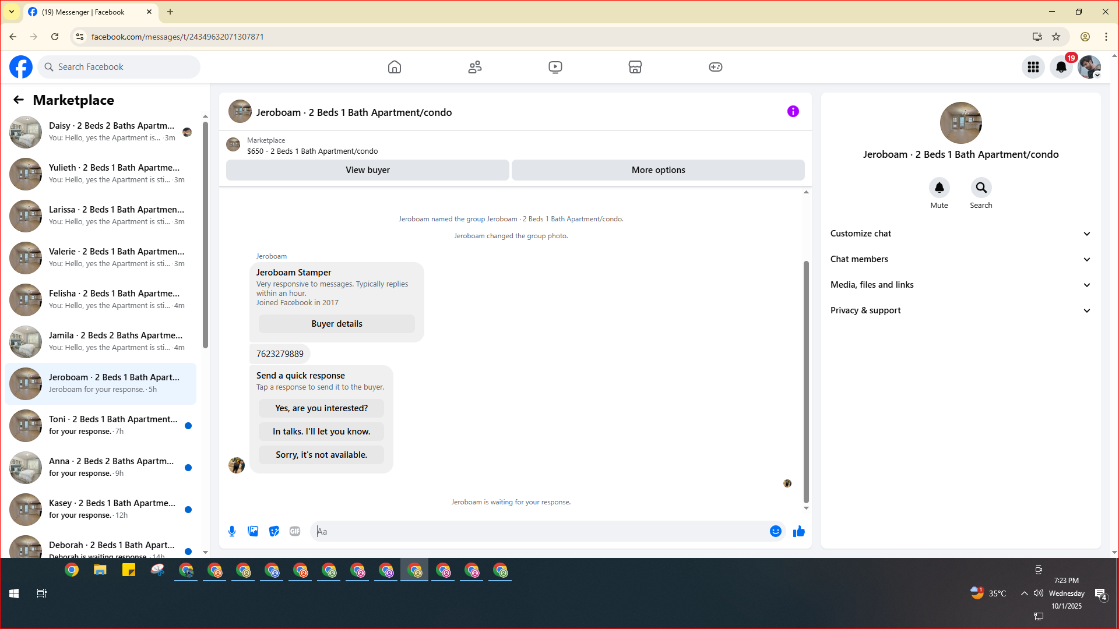Open Yulieth 2 Beds 1 Bath conversation
This screenshot has width=1119, height=629.
101,174
